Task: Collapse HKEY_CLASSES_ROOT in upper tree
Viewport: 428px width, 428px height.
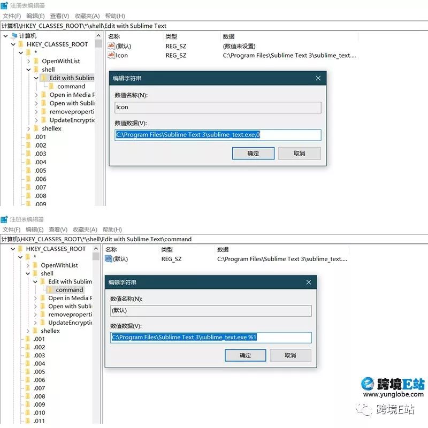Action: [x=13, y=44]
